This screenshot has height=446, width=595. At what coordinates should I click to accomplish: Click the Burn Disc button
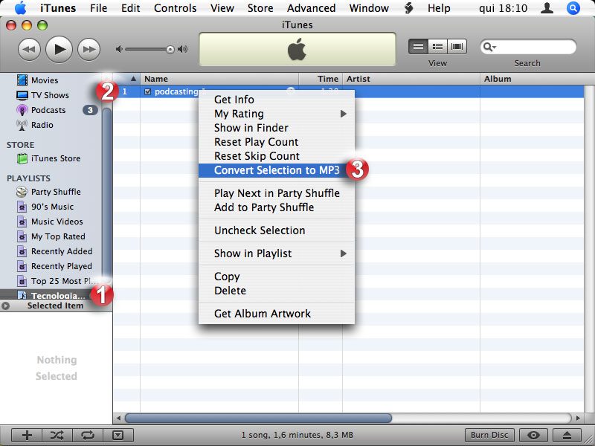click(489, 435)
